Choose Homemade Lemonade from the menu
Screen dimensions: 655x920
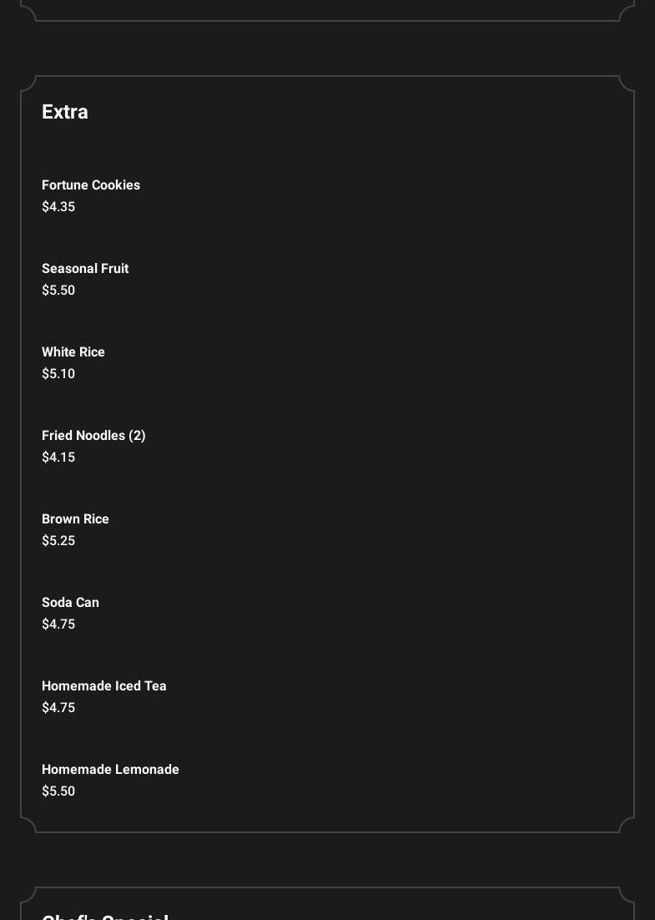pyautogui.click(x=110, y=770)
